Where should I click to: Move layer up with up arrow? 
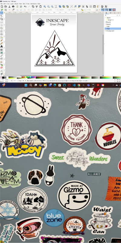click(x=117, y=15)
